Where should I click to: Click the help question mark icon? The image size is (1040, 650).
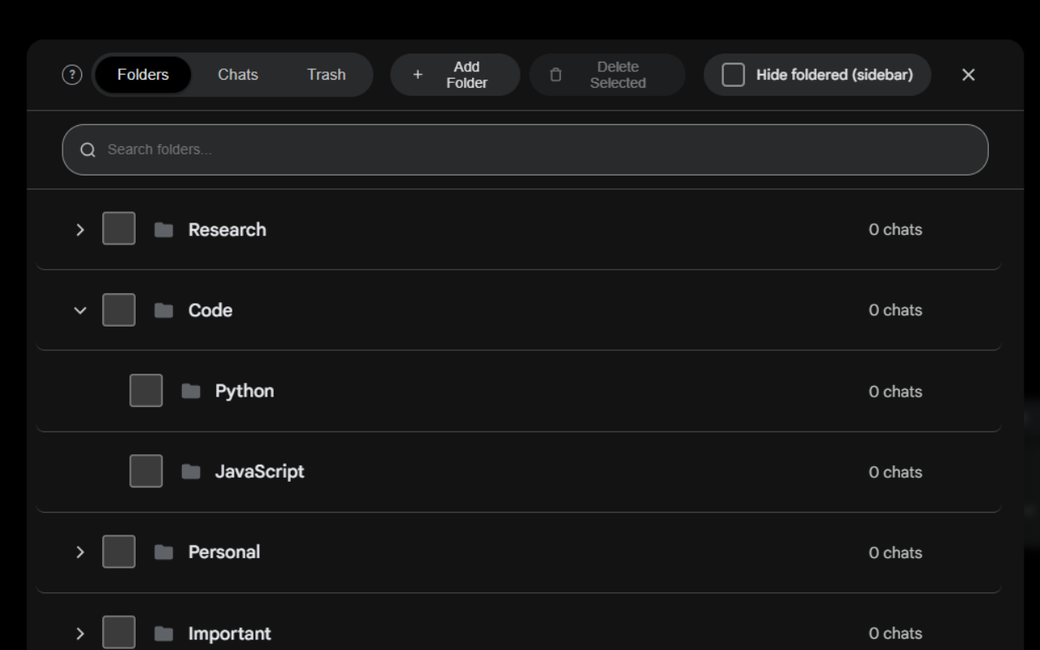pyautogui.click(x=71, y=74)
